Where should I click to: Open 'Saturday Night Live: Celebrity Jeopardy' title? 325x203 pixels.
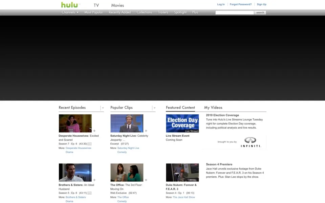pos(129,138)
